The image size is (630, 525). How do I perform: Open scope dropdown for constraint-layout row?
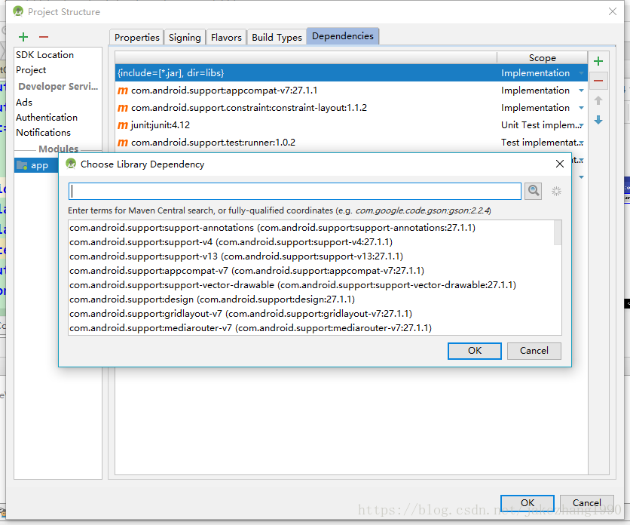pos(581,108)
